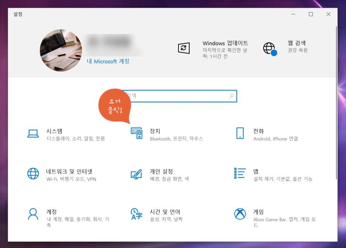Click '설치 제거, 기본값, 옵션 기능' description

[283, 179]
